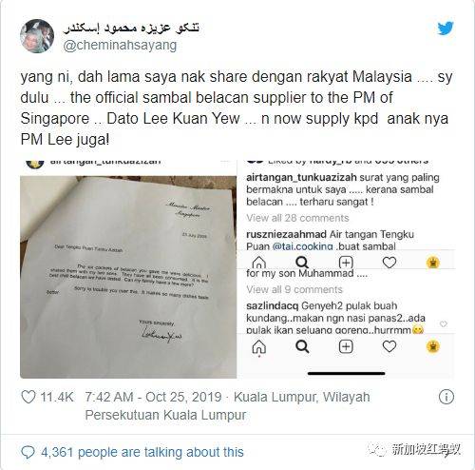475x470 pixels.
Task: Tap the lower Instagram profile avatar icon
Action: click(433, 346)
